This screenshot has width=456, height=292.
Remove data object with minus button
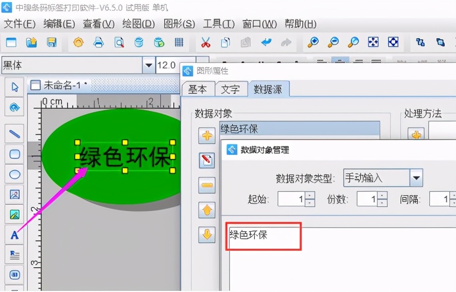[207, 185]
